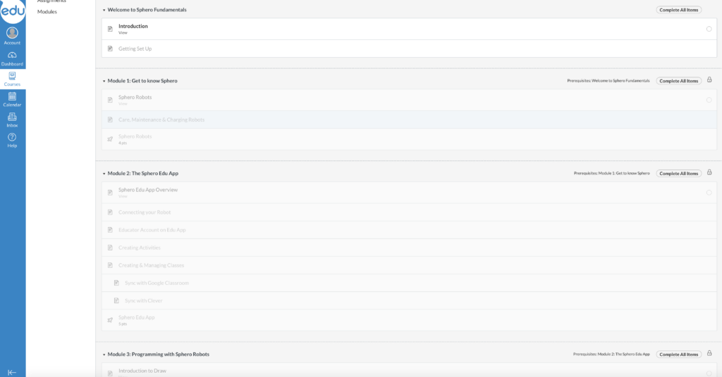Click Prerequisites: Module 2: The Sphero Edu App text

pyautogui.click(x=611, y=354)
